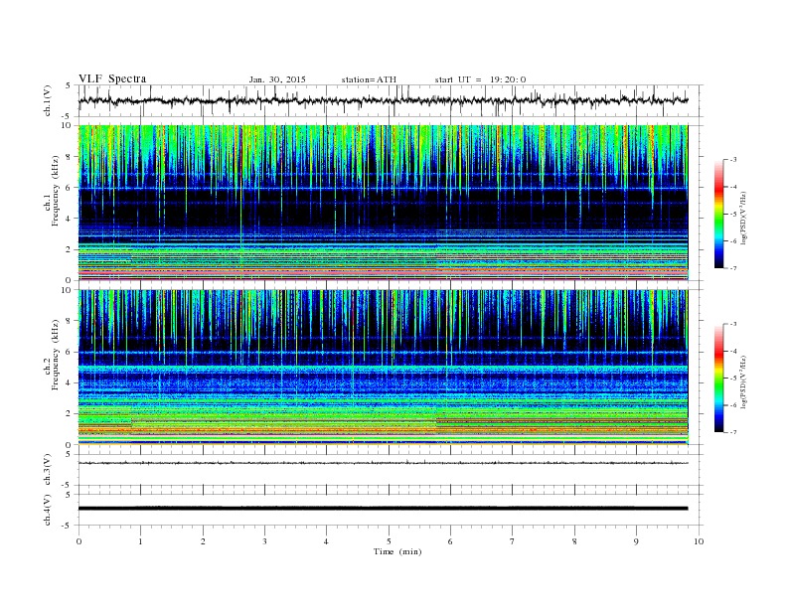Click the "Time (min)" x-axis label
The height and width of the screenshot is (608, 787).
(397, 551)
